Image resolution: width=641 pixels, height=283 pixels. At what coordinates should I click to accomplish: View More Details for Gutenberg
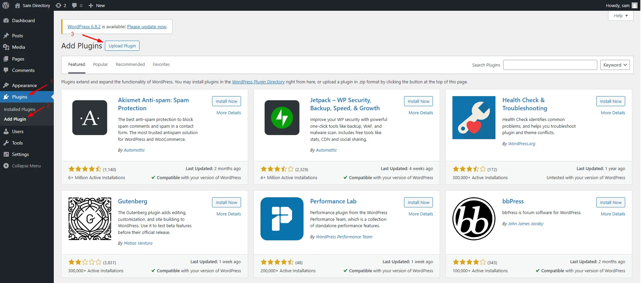coord(229,214)
